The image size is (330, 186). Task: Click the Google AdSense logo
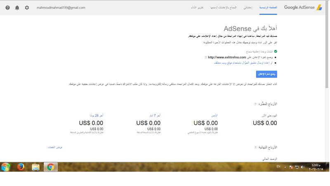303,7
